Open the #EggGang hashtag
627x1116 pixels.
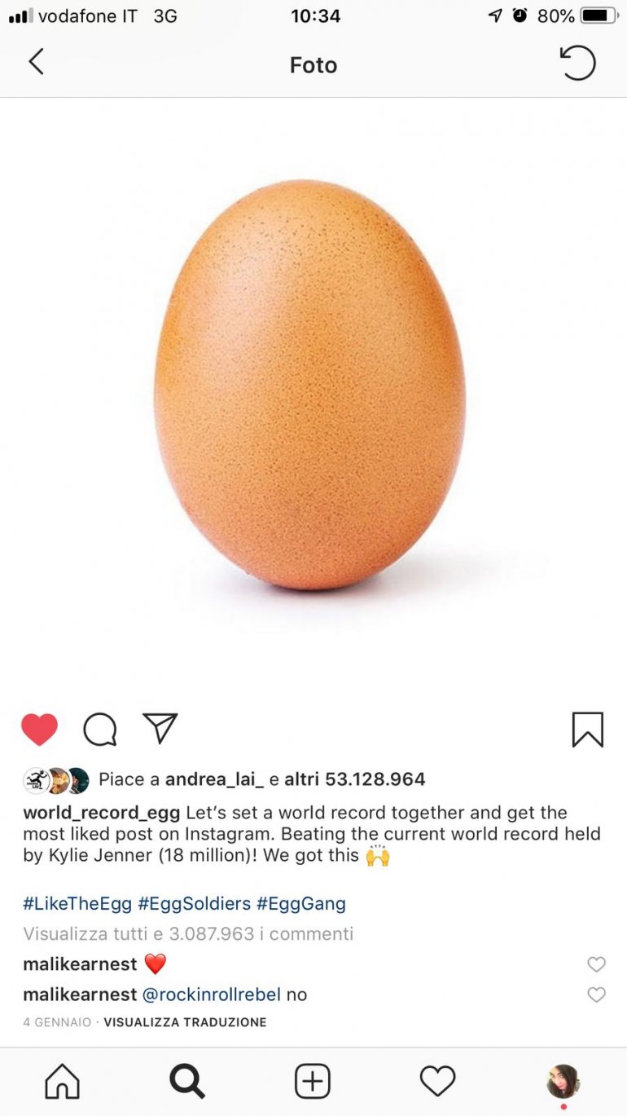point(301,903)
